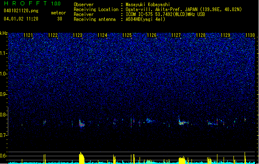This screenshot has width=259, height=164.
Task: Click the 'meteor' label
Action: pos(58,13)
